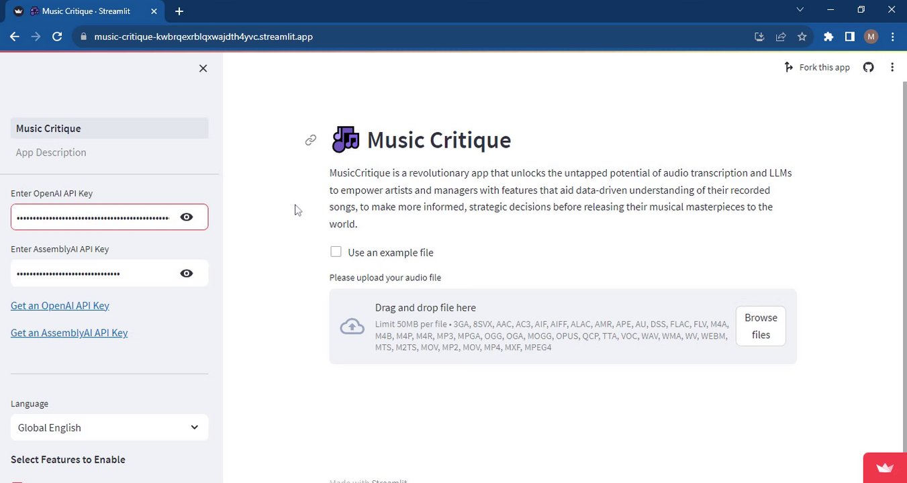This screenshot has width=907, height=483.
Task: Open the Get an AssemblyAI API Key link
Action: (x=69, y=333)
